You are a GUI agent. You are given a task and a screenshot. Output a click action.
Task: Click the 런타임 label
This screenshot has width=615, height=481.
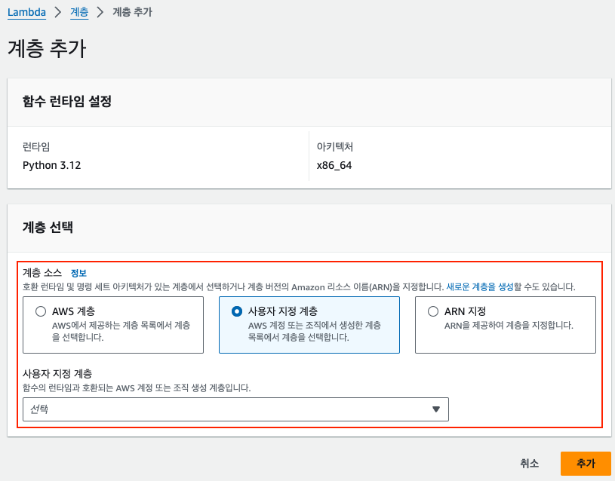pos(36,146)
